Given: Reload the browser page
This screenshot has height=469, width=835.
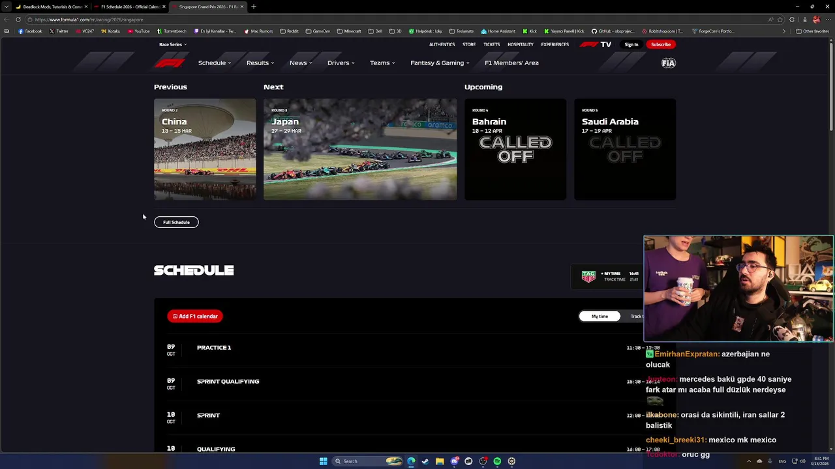Looking at the screenshot, I should pyautogui.click(x=18, y=20).
